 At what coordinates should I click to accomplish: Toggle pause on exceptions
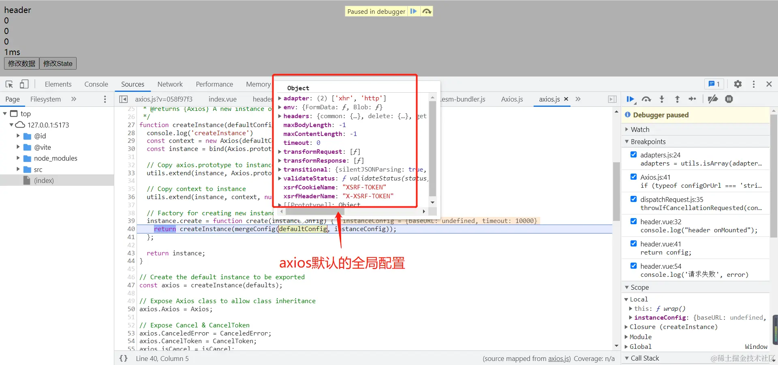[729, 99]
